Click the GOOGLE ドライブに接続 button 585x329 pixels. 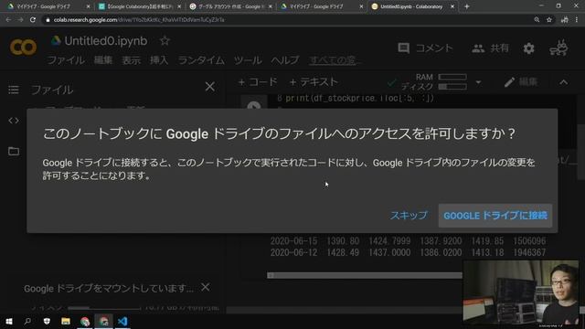click(x=495, y=216)
